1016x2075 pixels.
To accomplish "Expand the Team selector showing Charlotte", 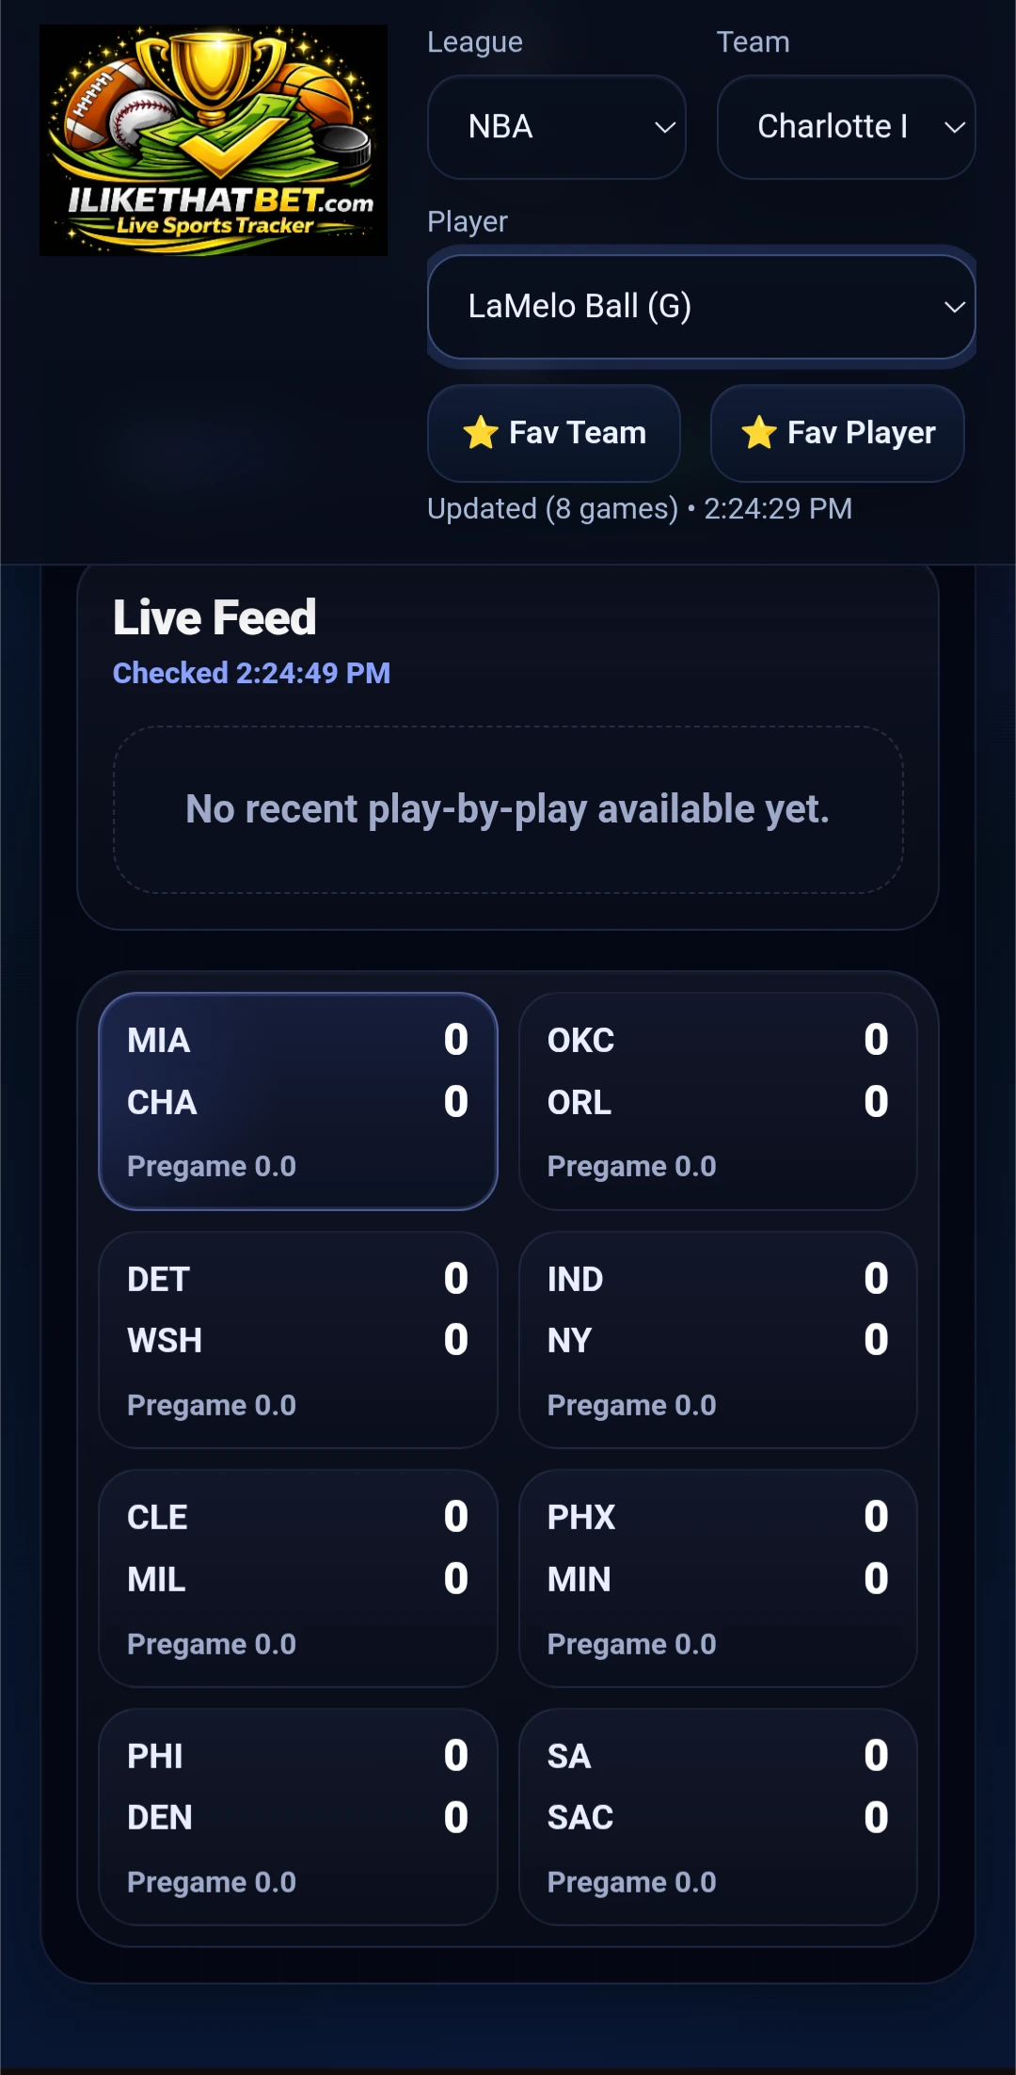I will point(844,127).
